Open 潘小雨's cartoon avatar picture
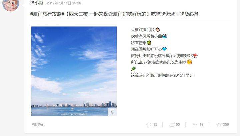Viewport: 240px width, 136px height. point(11,4)
